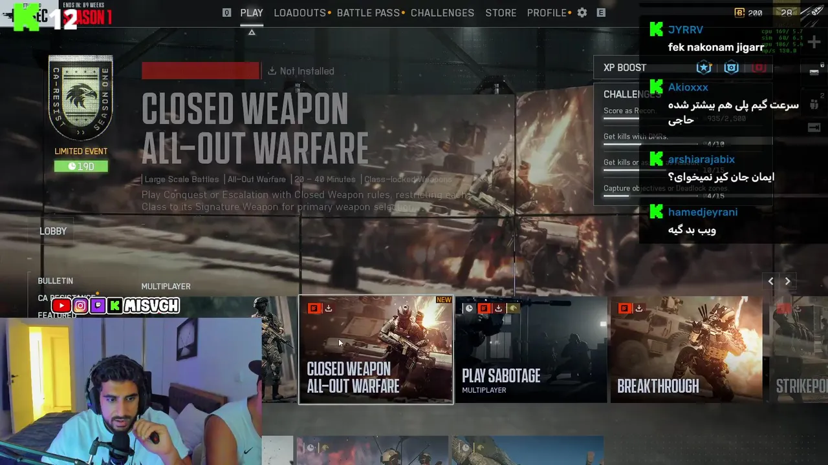Click the download icon on Closed Weapon card
The image size is (828, 465).
click(329, 308)
